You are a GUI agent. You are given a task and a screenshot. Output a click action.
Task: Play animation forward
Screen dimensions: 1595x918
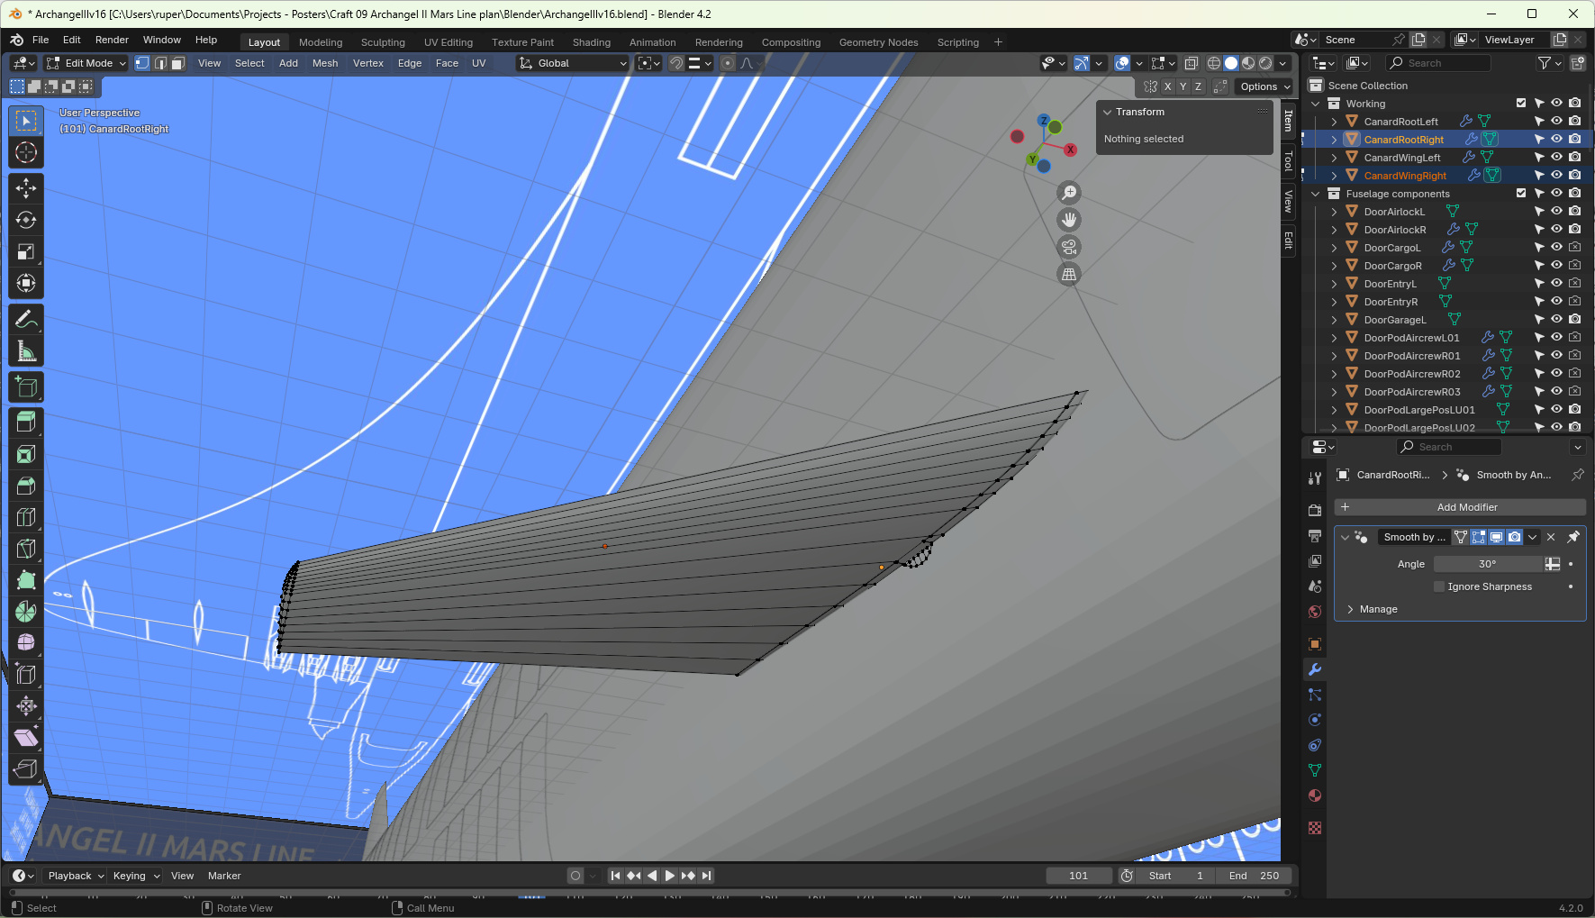click(x=670, y=876)
